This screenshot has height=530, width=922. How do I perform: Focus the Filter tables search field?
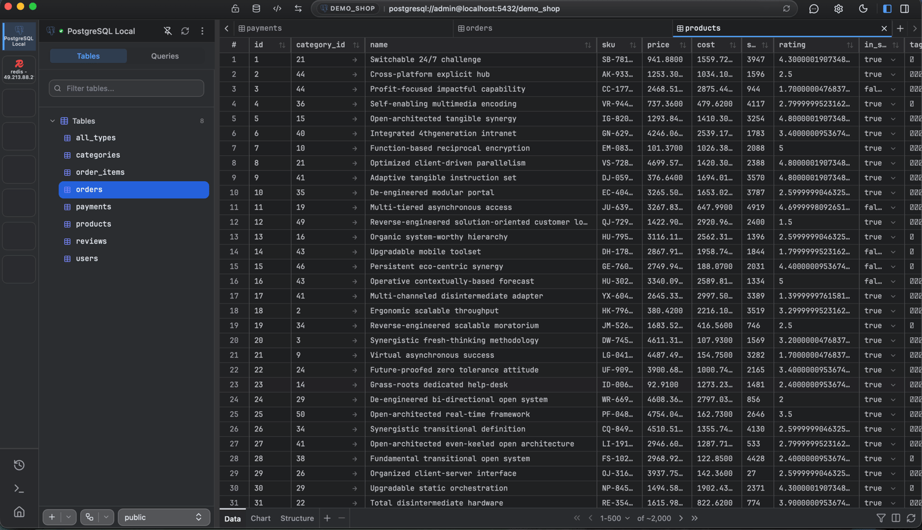tap(126, 88)
